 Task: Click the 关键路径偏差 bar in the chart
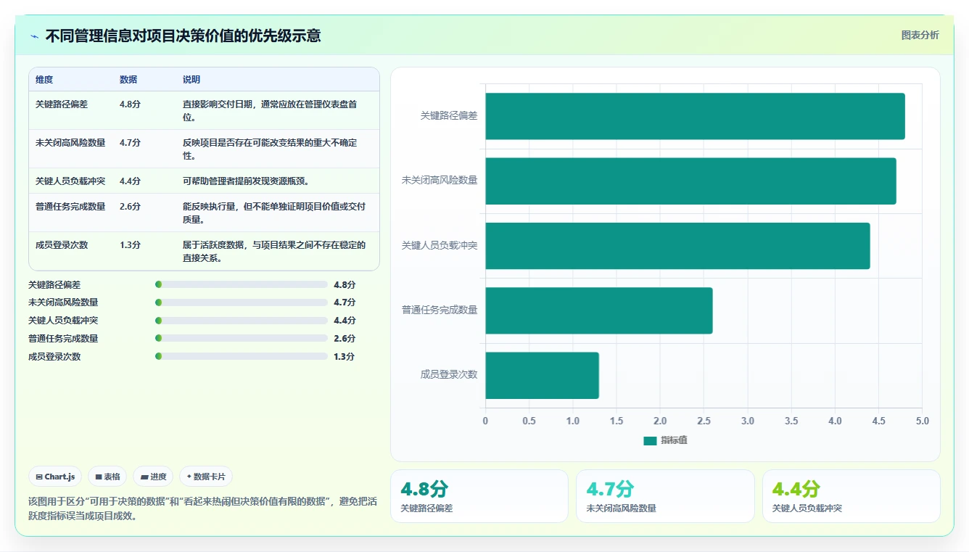(x=695, y=116)
